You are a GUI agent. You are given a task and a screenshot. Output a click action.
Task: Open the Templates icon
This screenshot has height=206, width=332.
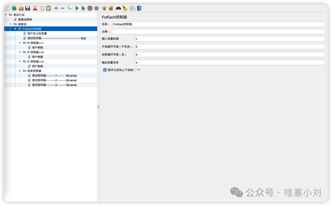coord(14,8)
